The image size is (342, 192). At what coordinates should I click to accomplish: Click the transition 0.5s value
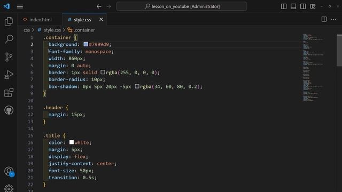click(x=88, y=178)
